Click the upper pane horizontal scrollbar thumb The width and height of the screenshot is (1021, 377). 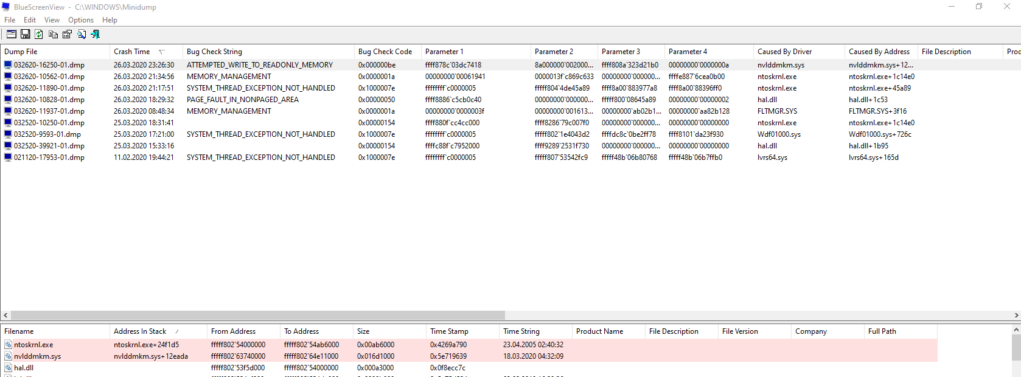[257, 315]
